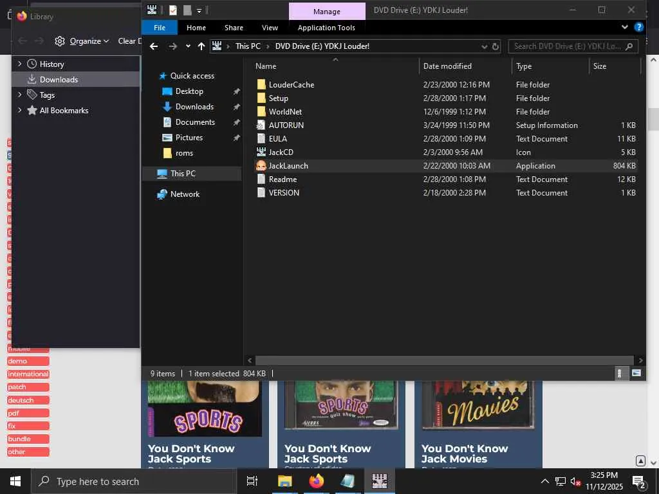Click the search box for the DVD Drive
The width and height of the screenshot is (659, 494).
pyautogui.click(x=566, y=46)
